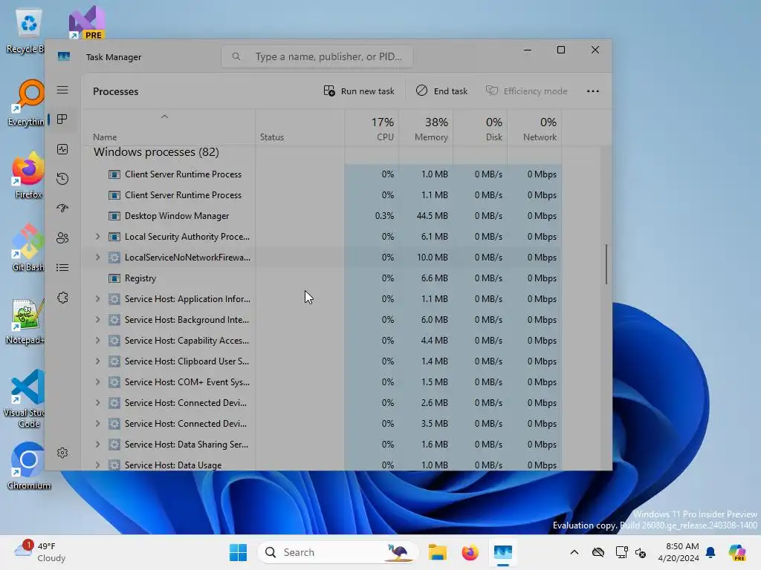Click the 44.5 MB memory value
The width and height of the screenshot is (761, 570).
[432, 216]
